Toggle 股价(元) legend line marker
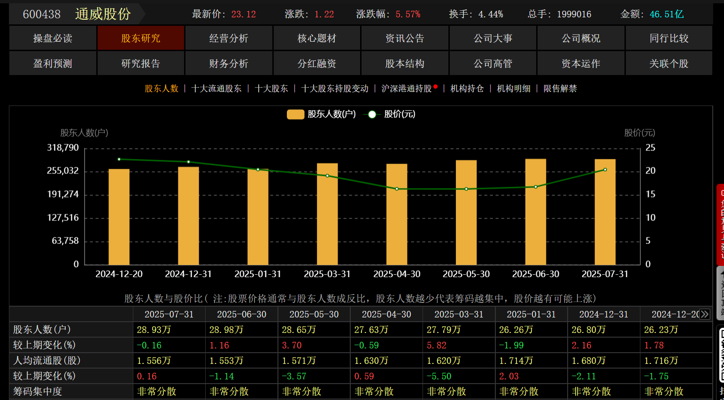The image size is (724, 400). pyautogui.click(x=372, y=114)
